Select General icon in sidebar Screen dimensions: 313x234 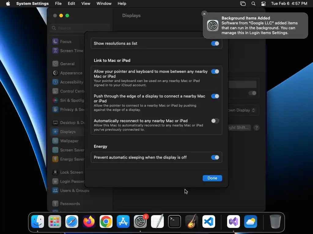55,64
